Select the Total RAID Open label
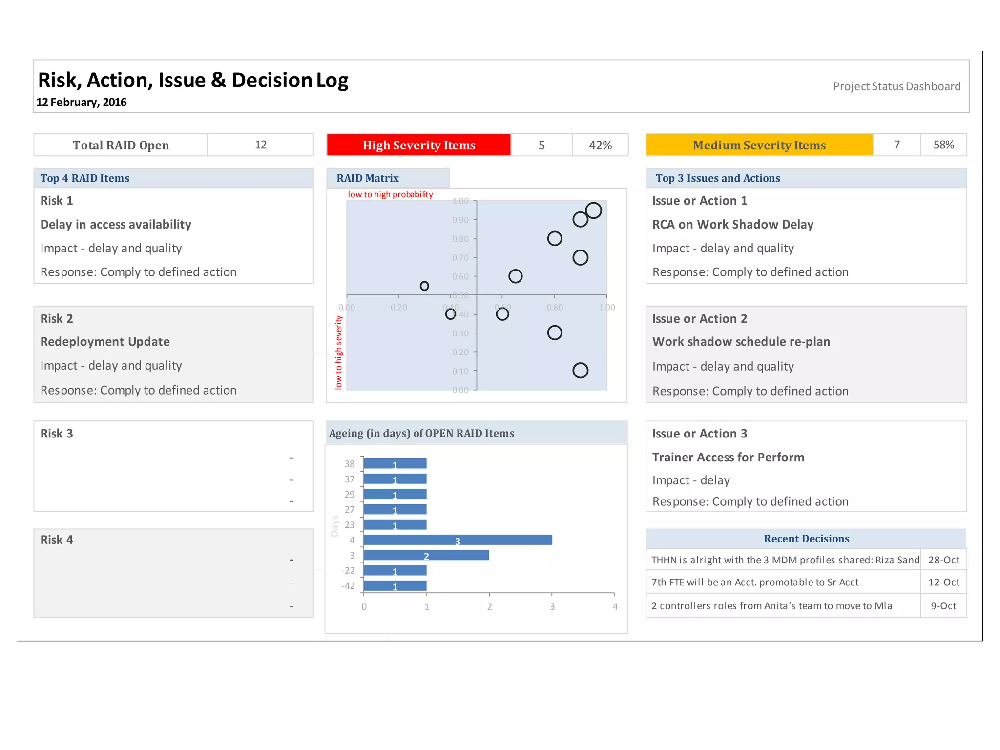 click(x=121, y=145)
